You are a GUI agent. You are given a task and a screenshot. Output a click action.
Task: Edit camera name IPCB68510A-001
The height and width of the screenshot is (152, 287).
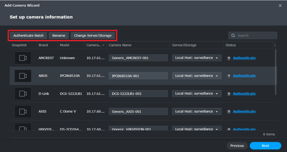click(x=138, y=76)
